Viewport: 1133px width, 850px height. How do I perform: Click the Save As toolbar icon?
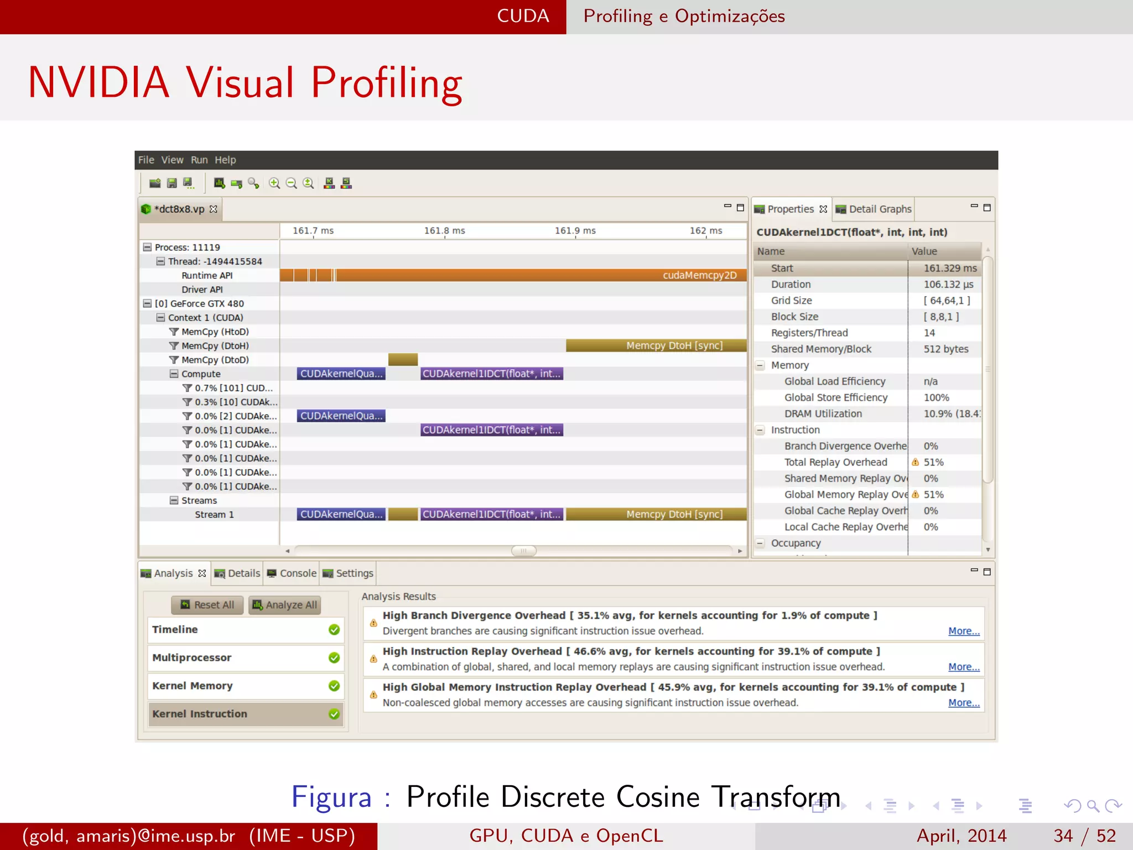pyautogui.click(x=189, y=183)
